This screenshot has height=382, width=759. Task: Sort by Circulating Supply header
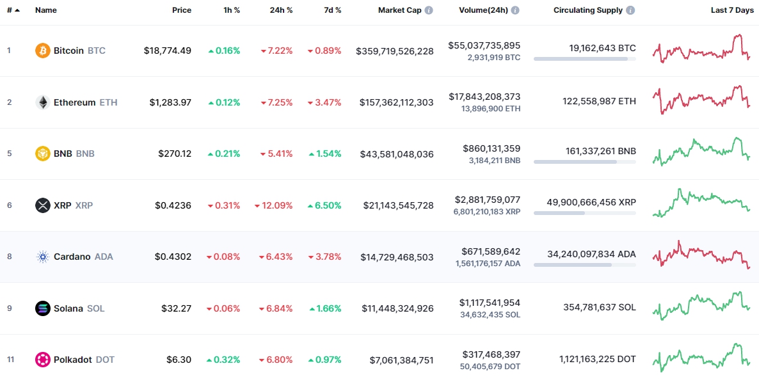pyautogui.click(x=588, y=10)
